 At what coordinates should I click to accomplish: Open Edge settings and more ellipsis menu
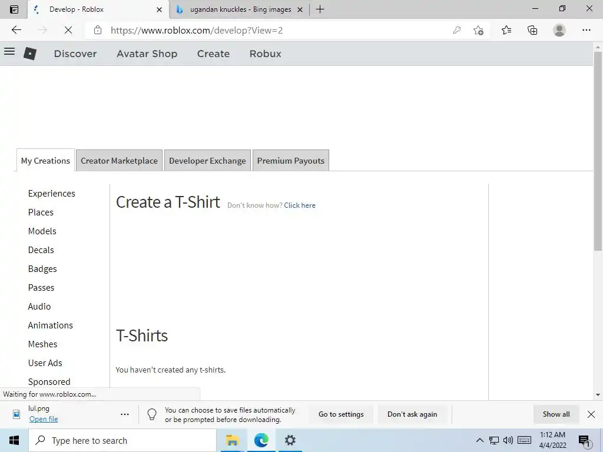[586, 30]
